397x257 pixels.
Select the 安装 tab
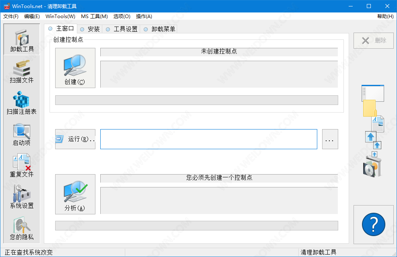click(90, 29)
